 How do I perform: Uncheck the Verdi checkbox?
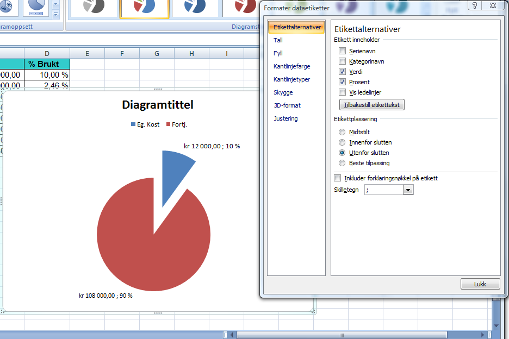coord(342,72)
